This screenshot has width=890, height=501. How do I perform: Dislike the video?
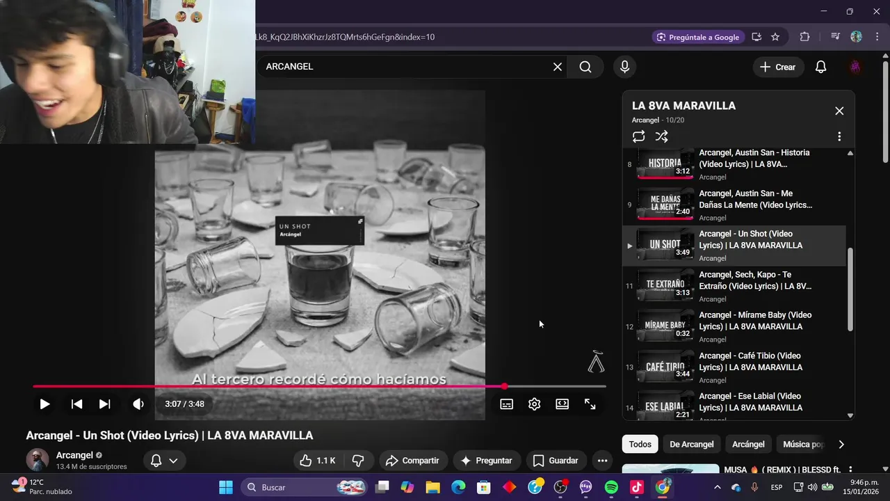pos(358,461)
